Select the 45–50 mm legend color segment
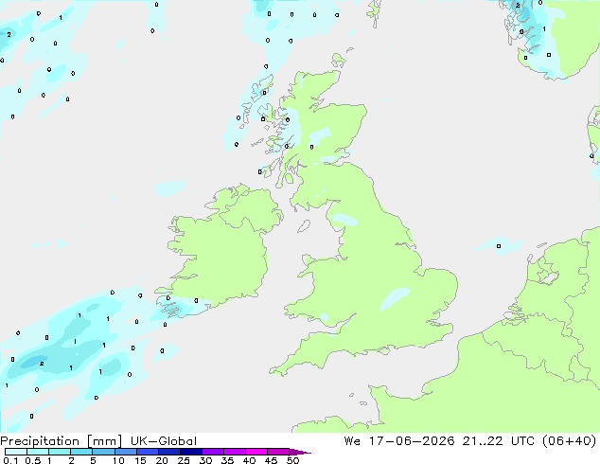The width and height of the screenshot is (600, 464). pyautogui.click(x=278, y=452)
